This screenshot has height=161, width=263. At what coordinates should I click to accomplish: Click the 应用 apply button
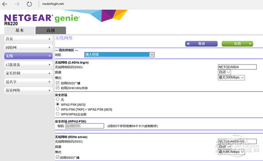point(237,44)
